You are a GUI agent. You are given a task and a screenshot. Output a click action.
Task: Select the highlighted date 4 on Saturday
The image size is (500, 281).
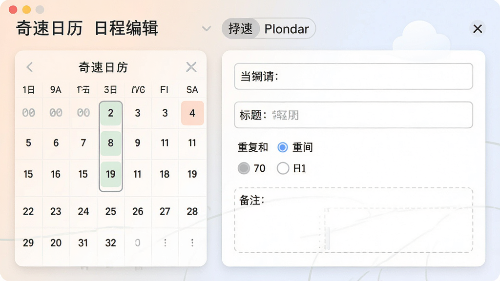tap(192, 113)
